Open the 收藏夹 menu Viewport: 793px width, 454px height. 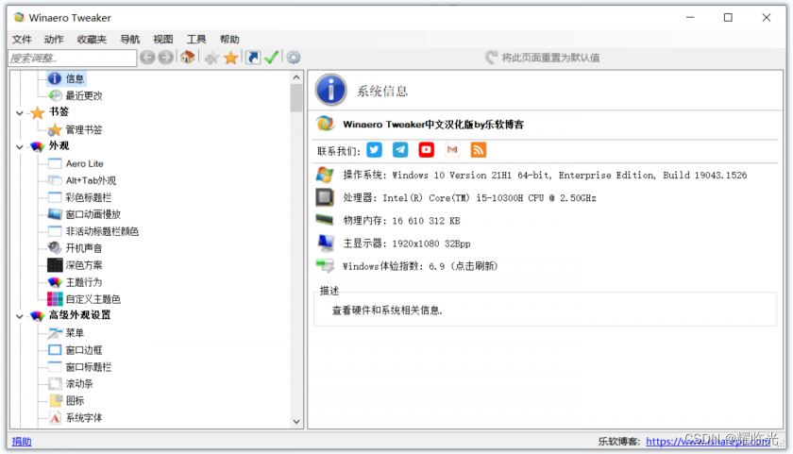92,39
